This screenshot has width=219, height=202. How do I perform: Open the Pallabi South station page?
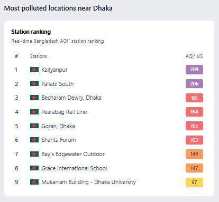point(58,84)
